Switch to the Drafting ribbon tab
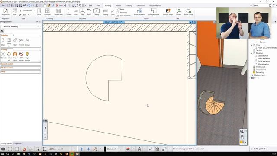 pyautogui.click(x=129, y=6)
